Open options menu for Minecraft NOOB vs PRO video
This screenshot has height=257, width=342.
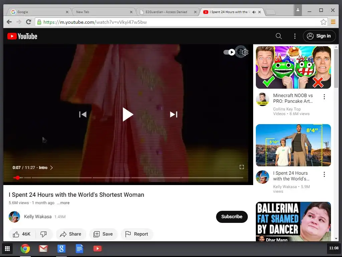[324, 97]
